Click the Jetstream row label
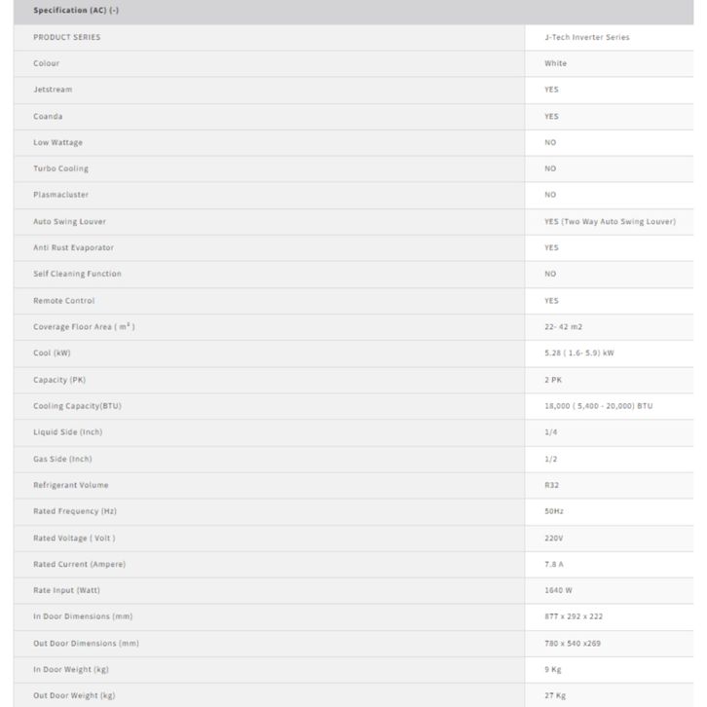Screen dimensions: 707x707 53,90
